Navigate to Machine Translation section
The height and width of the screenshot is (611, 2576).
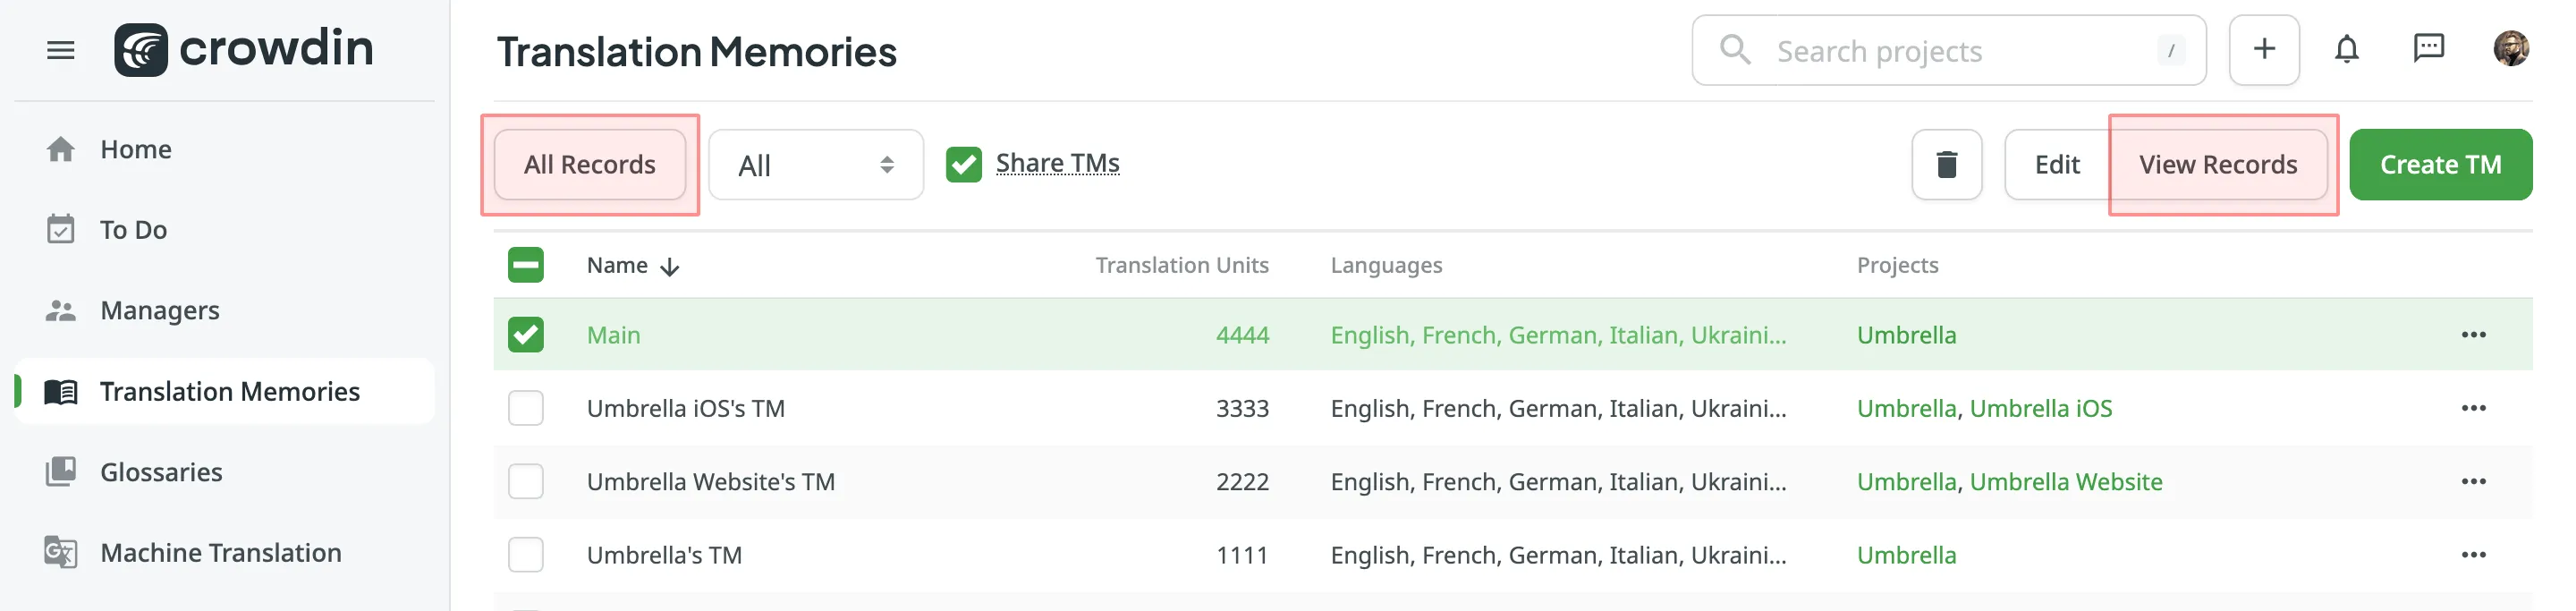pos(220,552)
